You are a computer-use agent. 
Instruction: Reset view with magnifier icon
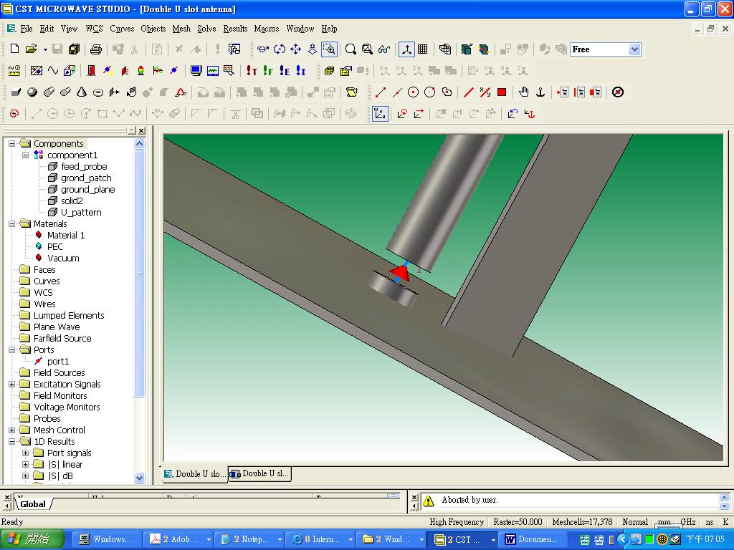coord(351,49)
